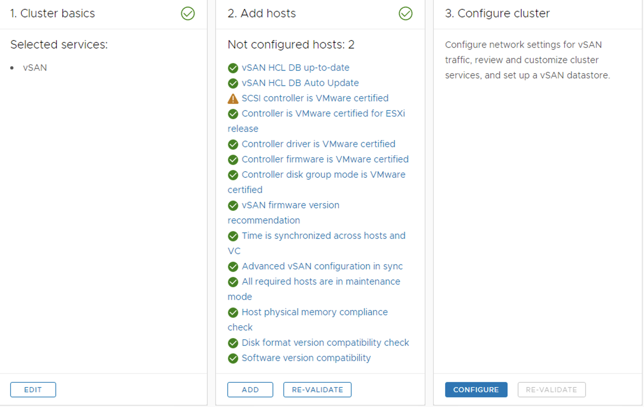The image size is (644, 407).
Task: Open Software version compatibility link
Action: [306, 358]
